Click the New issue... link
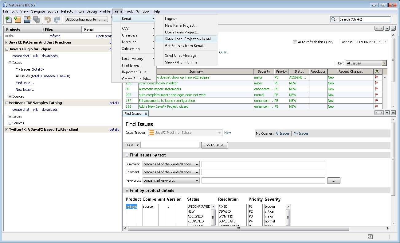Screen dimensions: 400x243 (25, 90)
